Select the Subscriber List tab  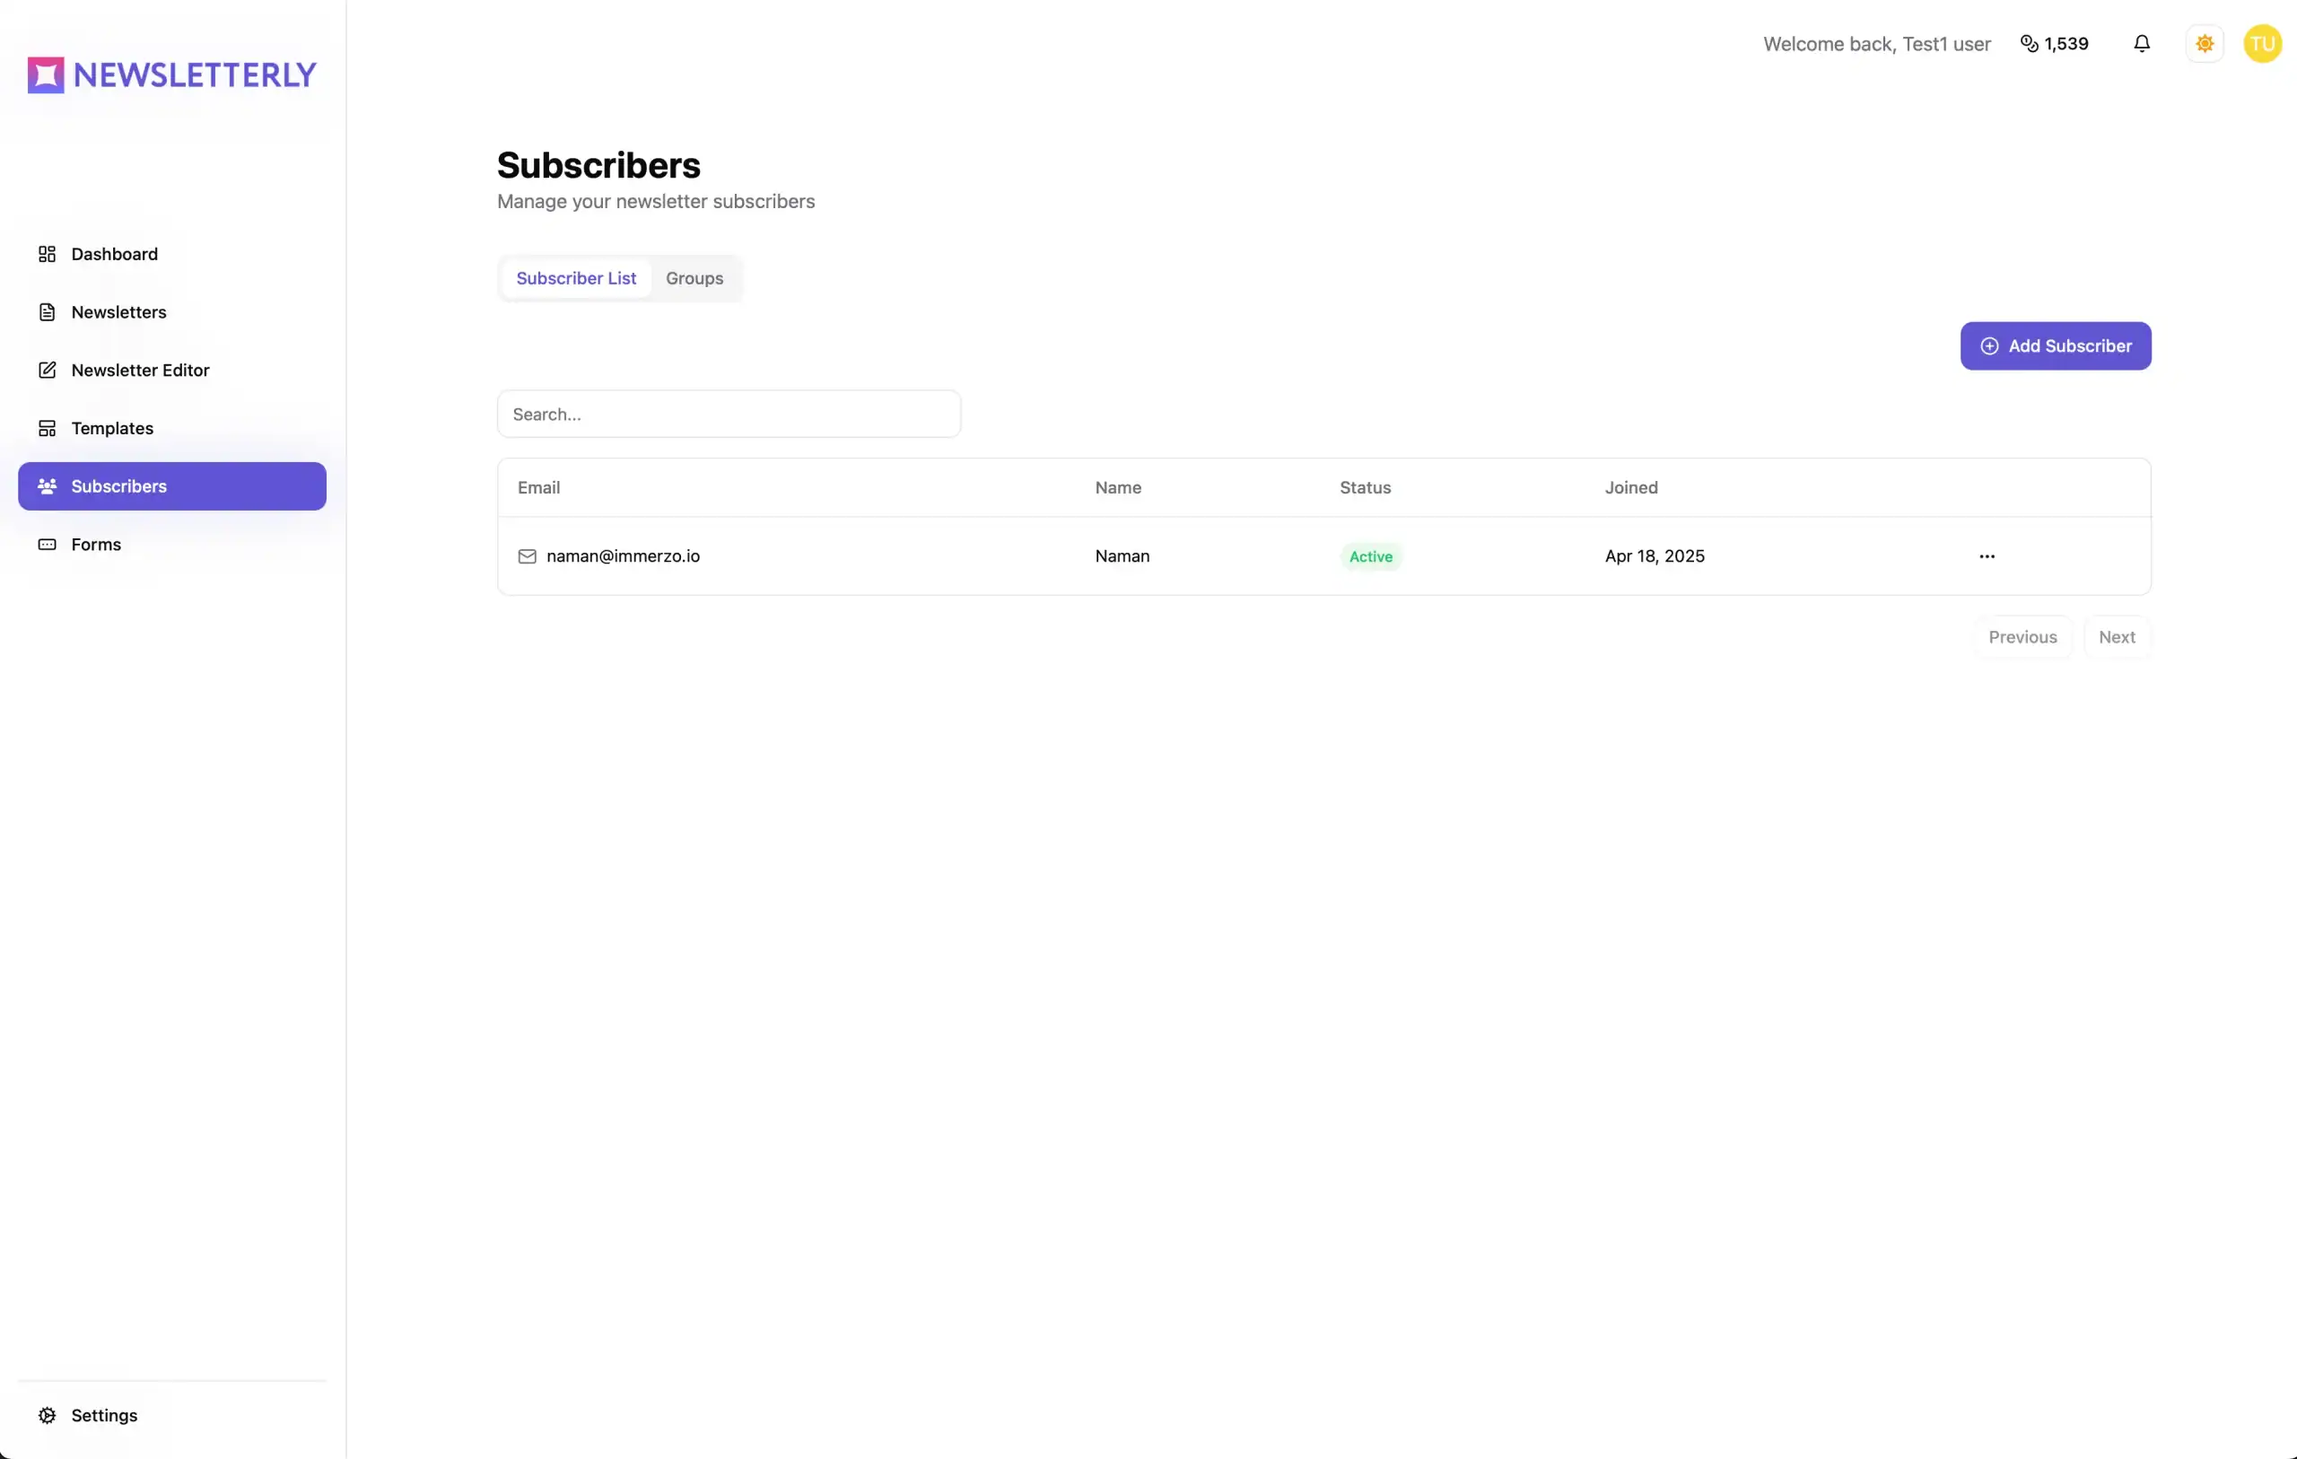point(576,279)
